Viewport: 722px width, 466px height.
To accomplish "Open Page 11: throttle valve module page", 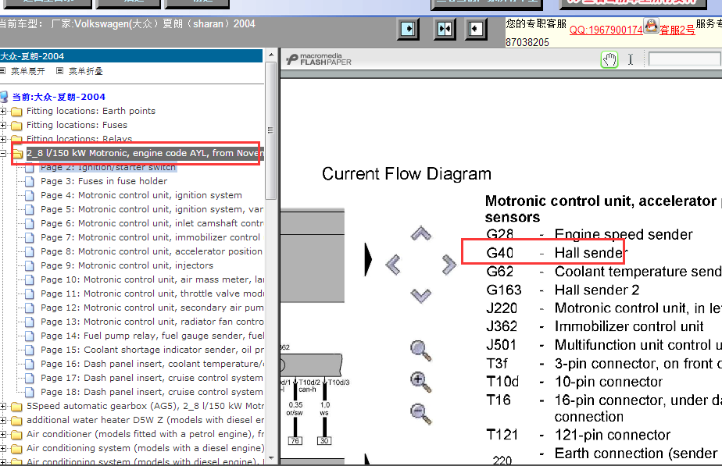I will click(x=152, y=293).
